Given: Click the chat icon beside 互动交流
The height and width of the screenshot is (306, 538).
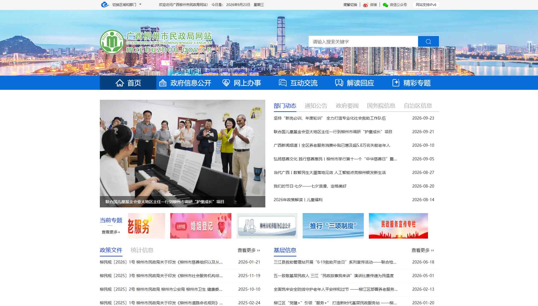Looking at the screenshot, I should click(x=283, y=83).
